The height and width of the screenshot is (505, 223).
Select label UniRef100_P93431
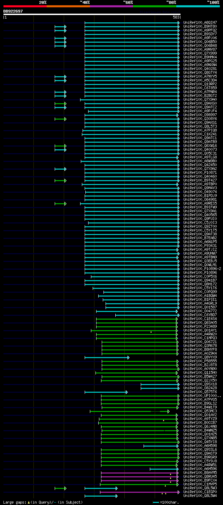[200, 246]
